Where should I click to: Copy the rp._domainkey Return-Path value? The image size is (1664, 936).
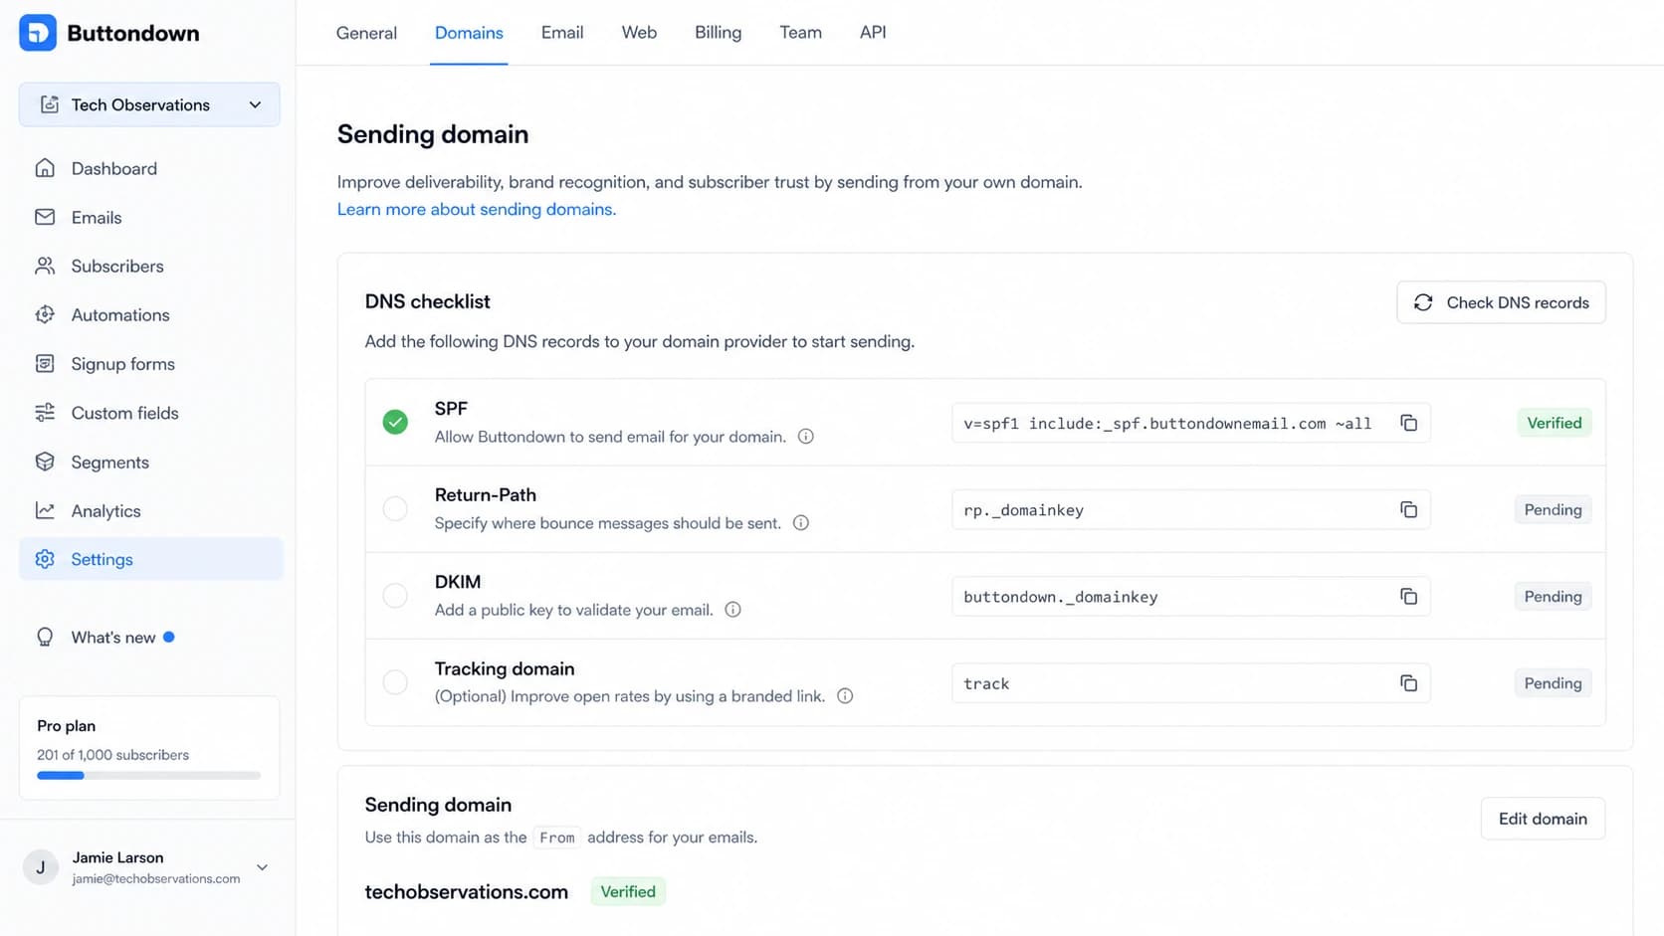point(1408,509)
